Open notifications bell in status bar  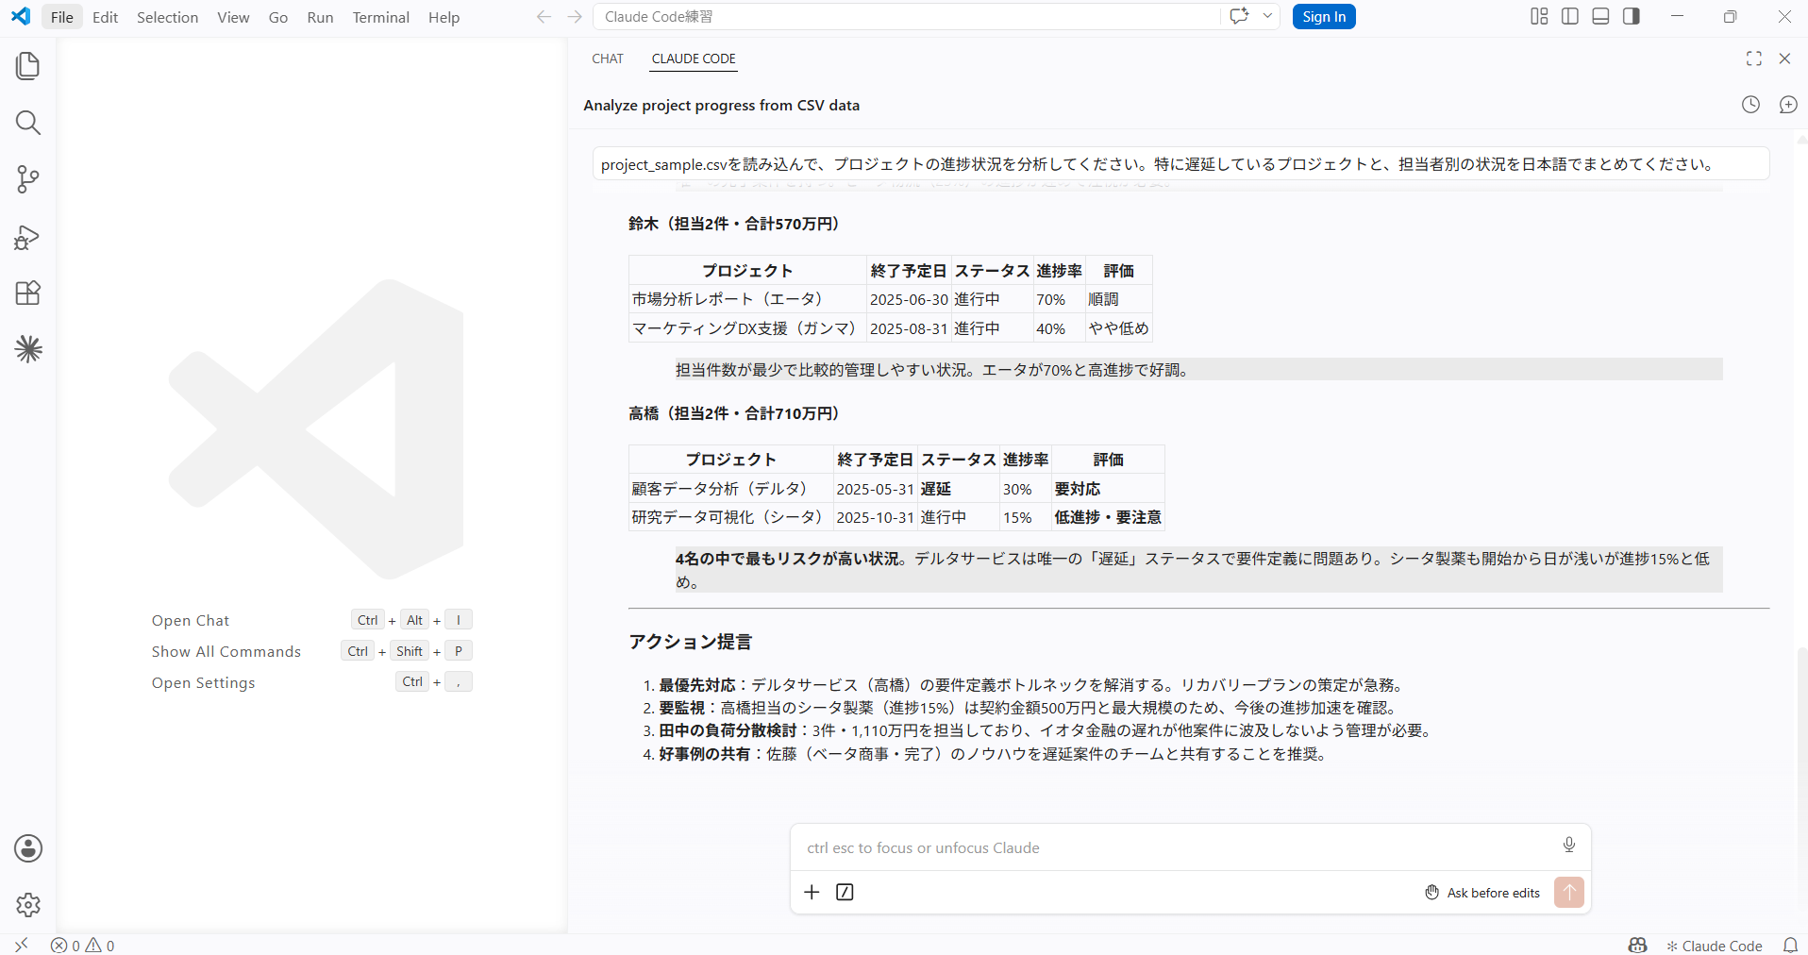(x=1790, y=945)
